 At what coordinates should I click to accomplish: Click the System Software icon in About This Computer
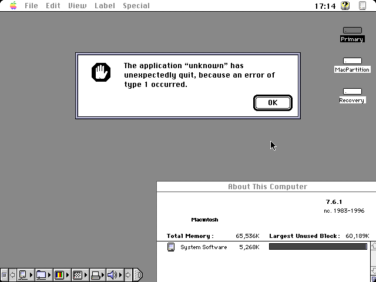[x=171, y=247]
